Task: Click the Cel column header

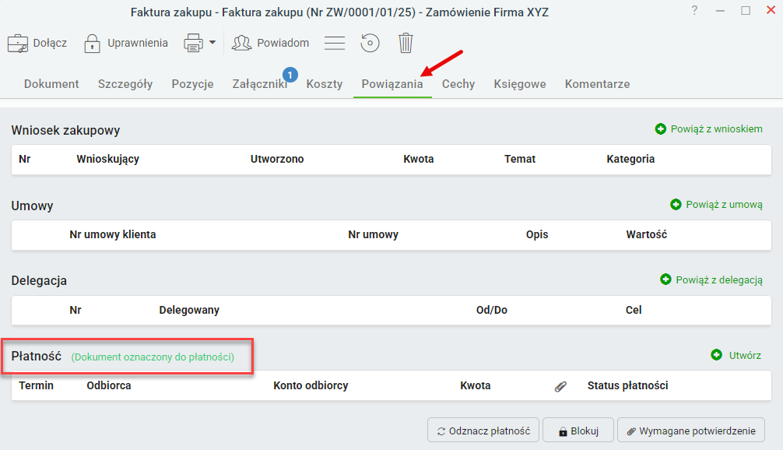Action: point(634,310)
